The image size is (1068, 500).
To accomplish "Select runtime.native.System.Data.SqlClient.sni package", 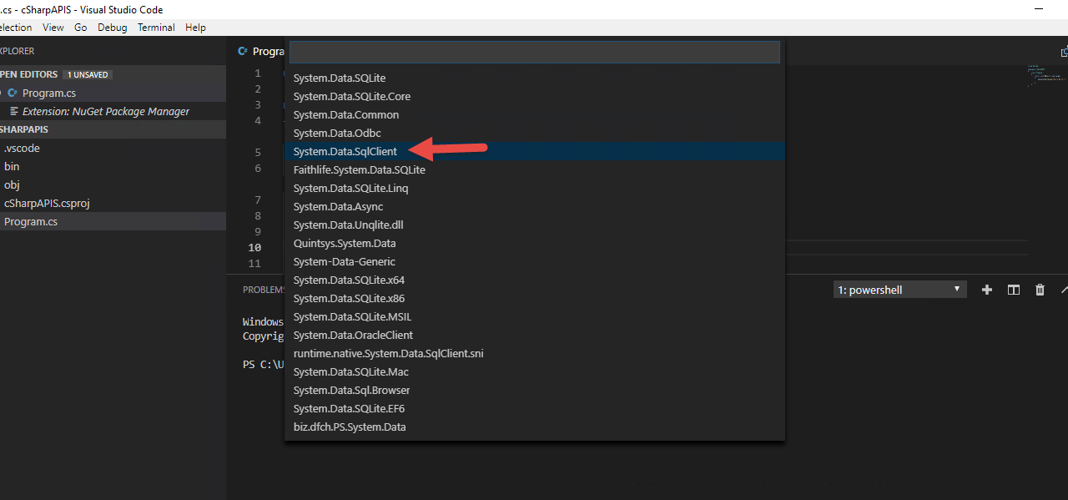I will coord(534,353).
